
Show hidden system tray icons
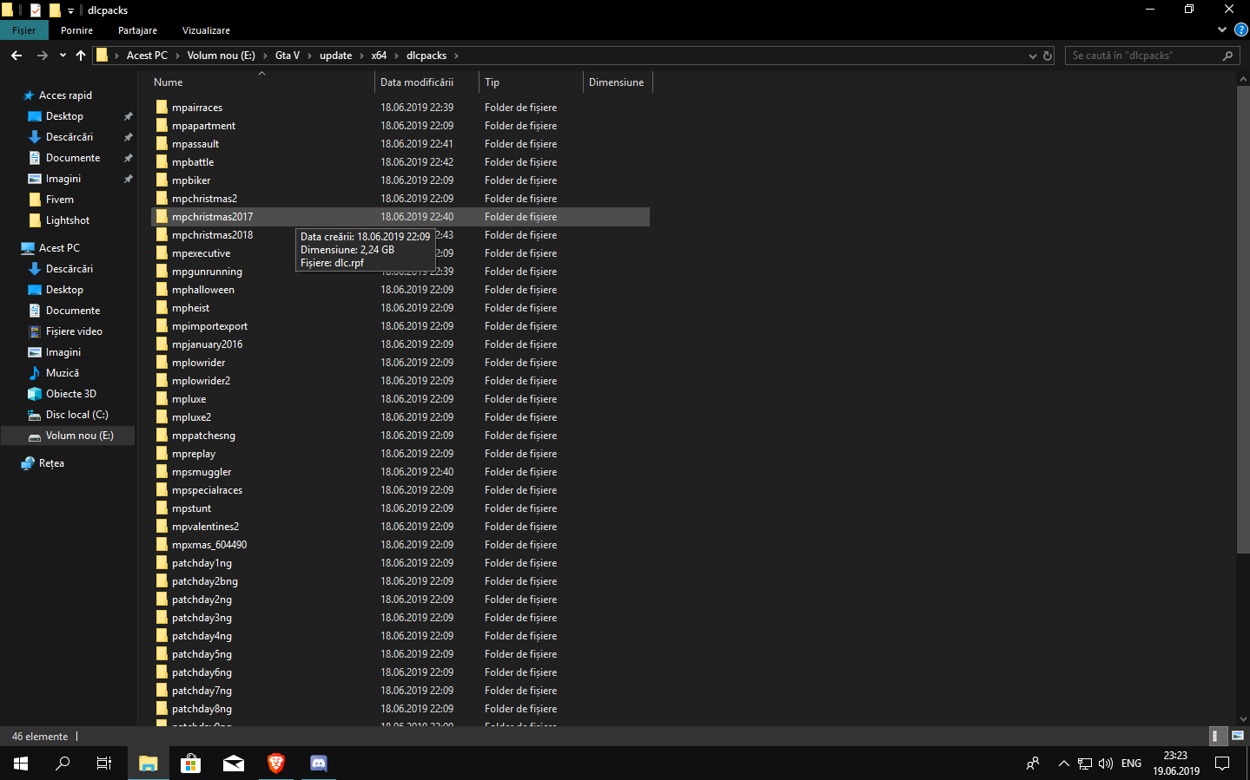[1063, 764]
